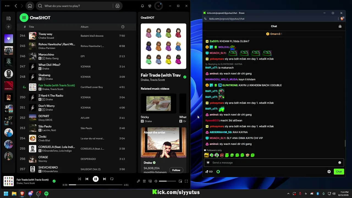
Task: Click the 'Send a message' chat input
Action: coord(274,163)
